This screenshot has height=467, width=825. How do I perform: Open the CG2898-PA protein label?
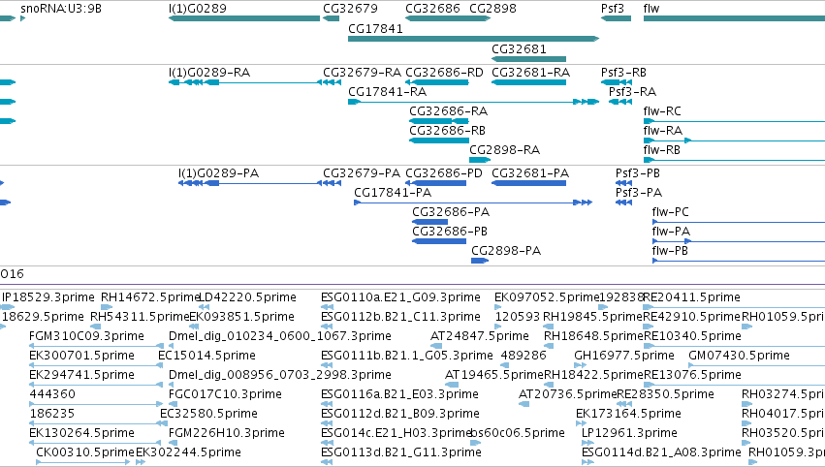tap(506, 251)
